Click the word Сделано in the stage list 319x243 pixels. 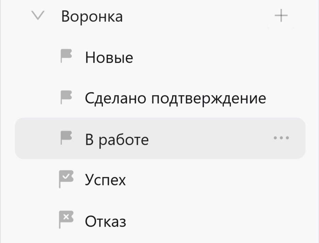point(115,98)
